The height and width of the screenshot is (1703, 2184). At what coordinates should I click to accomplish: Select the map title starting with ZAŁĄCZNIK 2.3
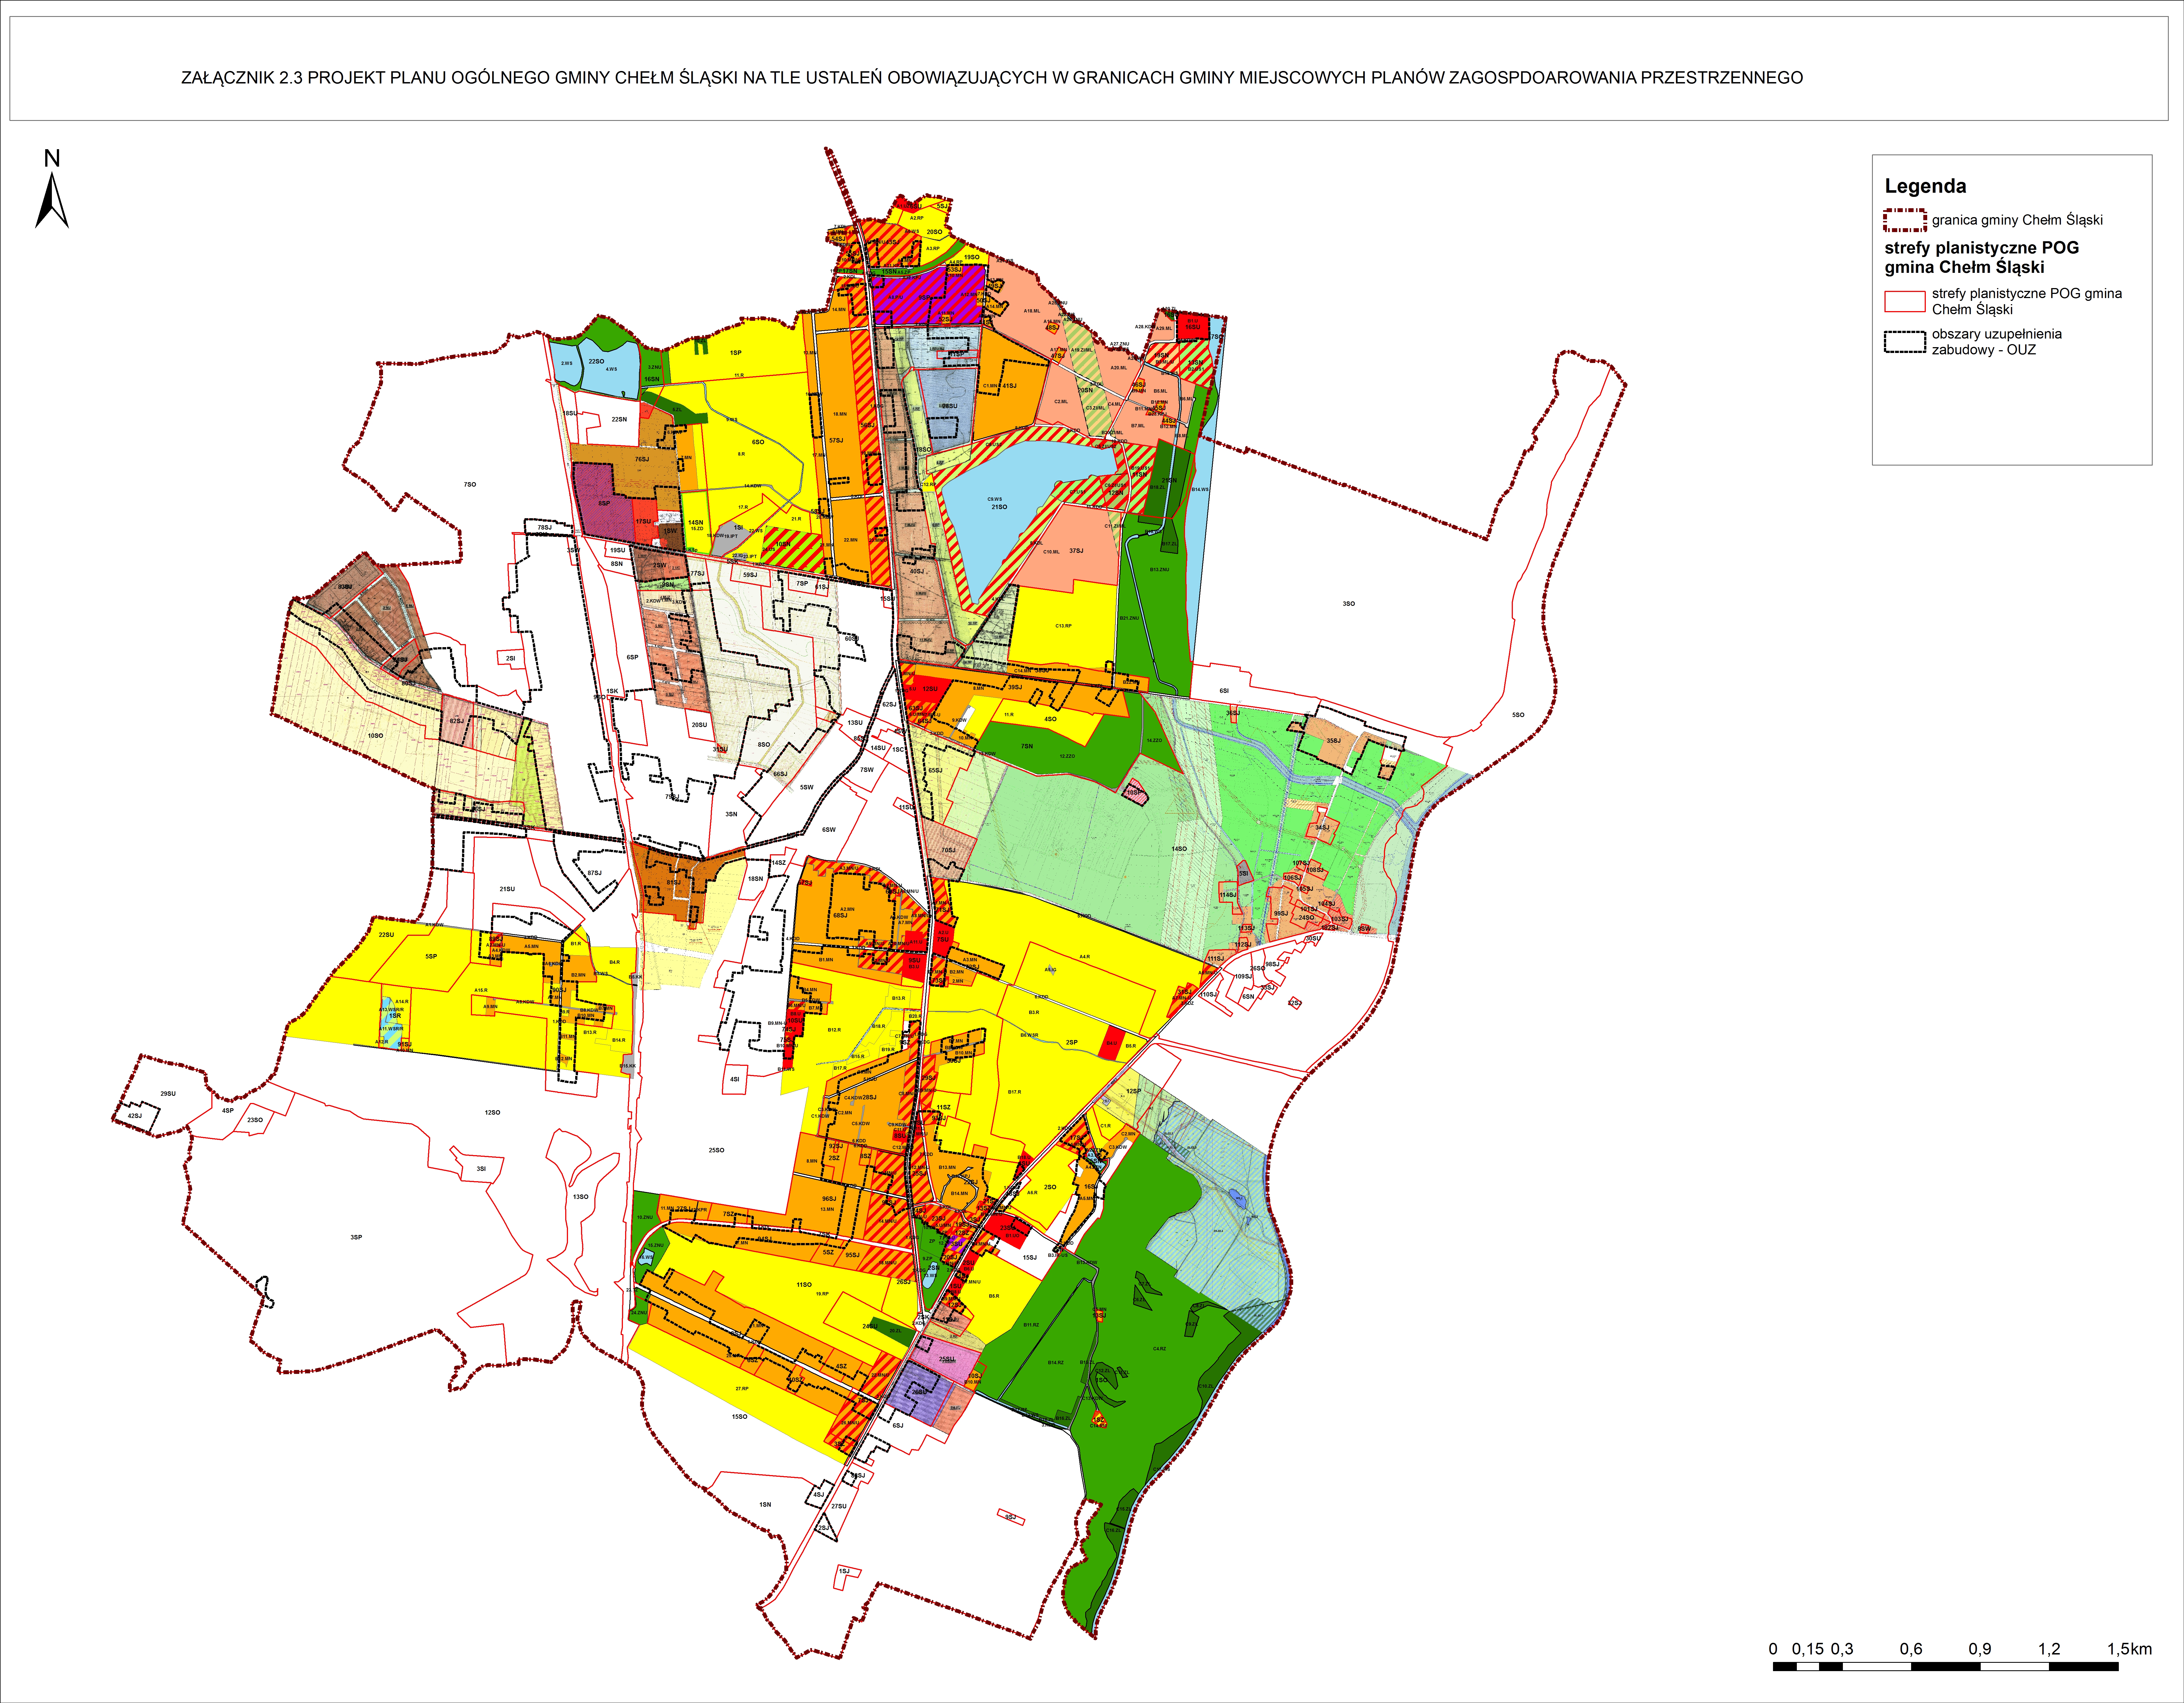tap(992, 78)
